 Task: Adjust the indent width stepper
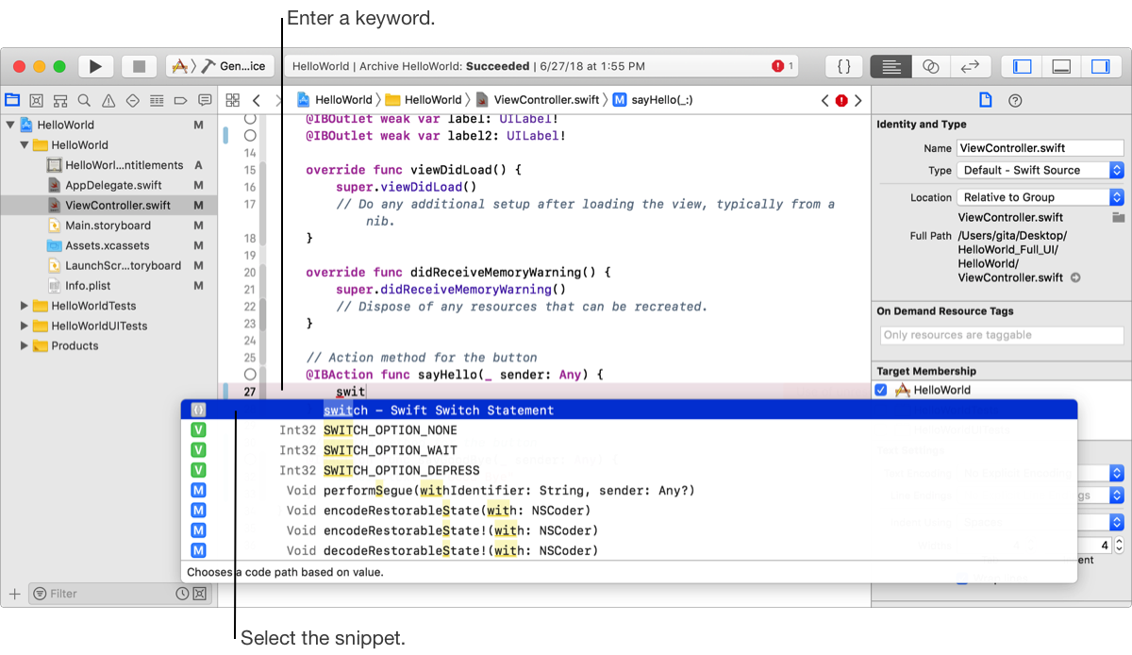click(1120, 546)
